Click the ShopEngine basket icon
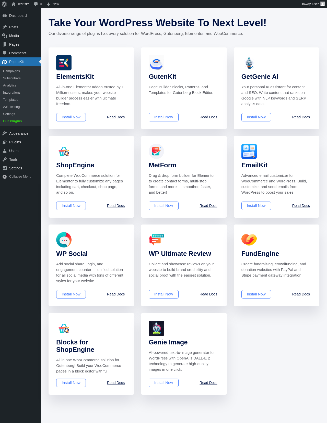The height and width of the screenshot is (423, 327). click(x=64, y=151)
